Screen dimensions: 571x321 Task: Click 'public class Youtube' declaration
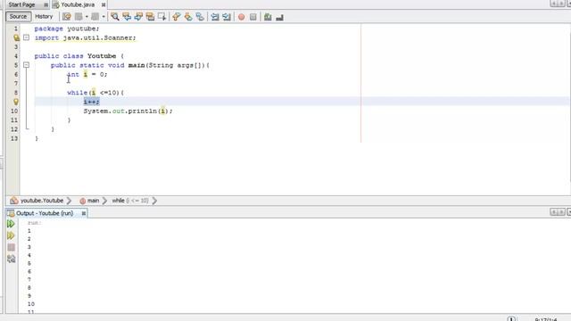point(79,56)
